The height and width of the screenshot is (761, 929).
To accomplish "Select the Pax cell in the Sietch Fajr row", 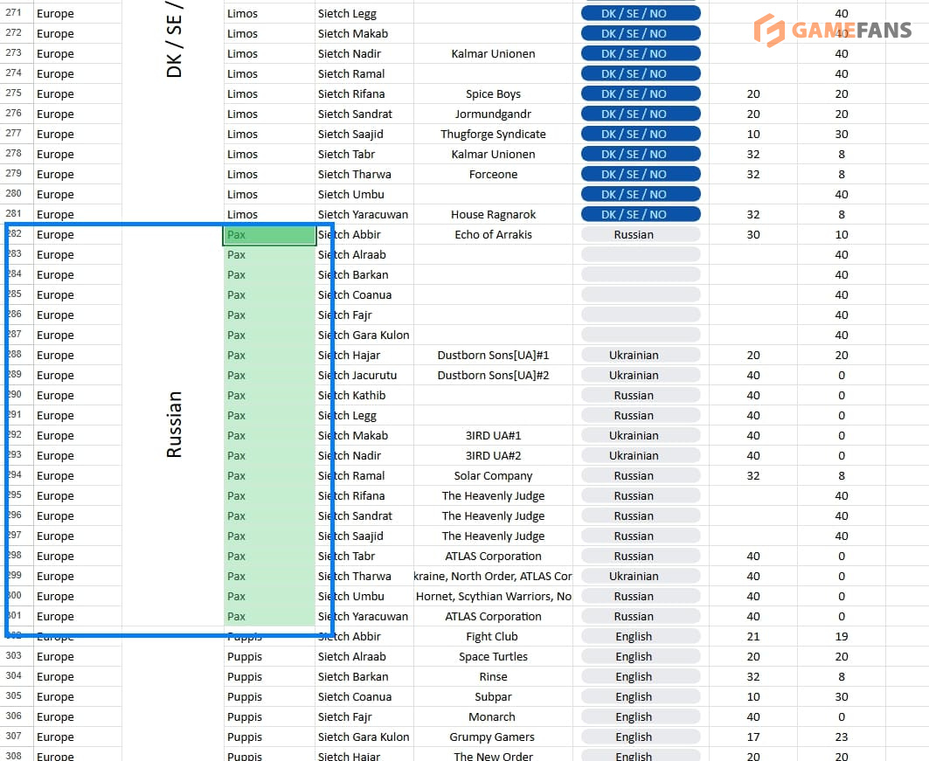I will 269,315.
